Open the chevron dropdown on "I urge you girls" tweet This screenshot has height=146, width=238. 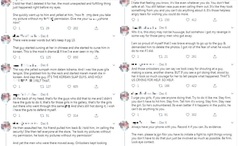click(232, 94)
